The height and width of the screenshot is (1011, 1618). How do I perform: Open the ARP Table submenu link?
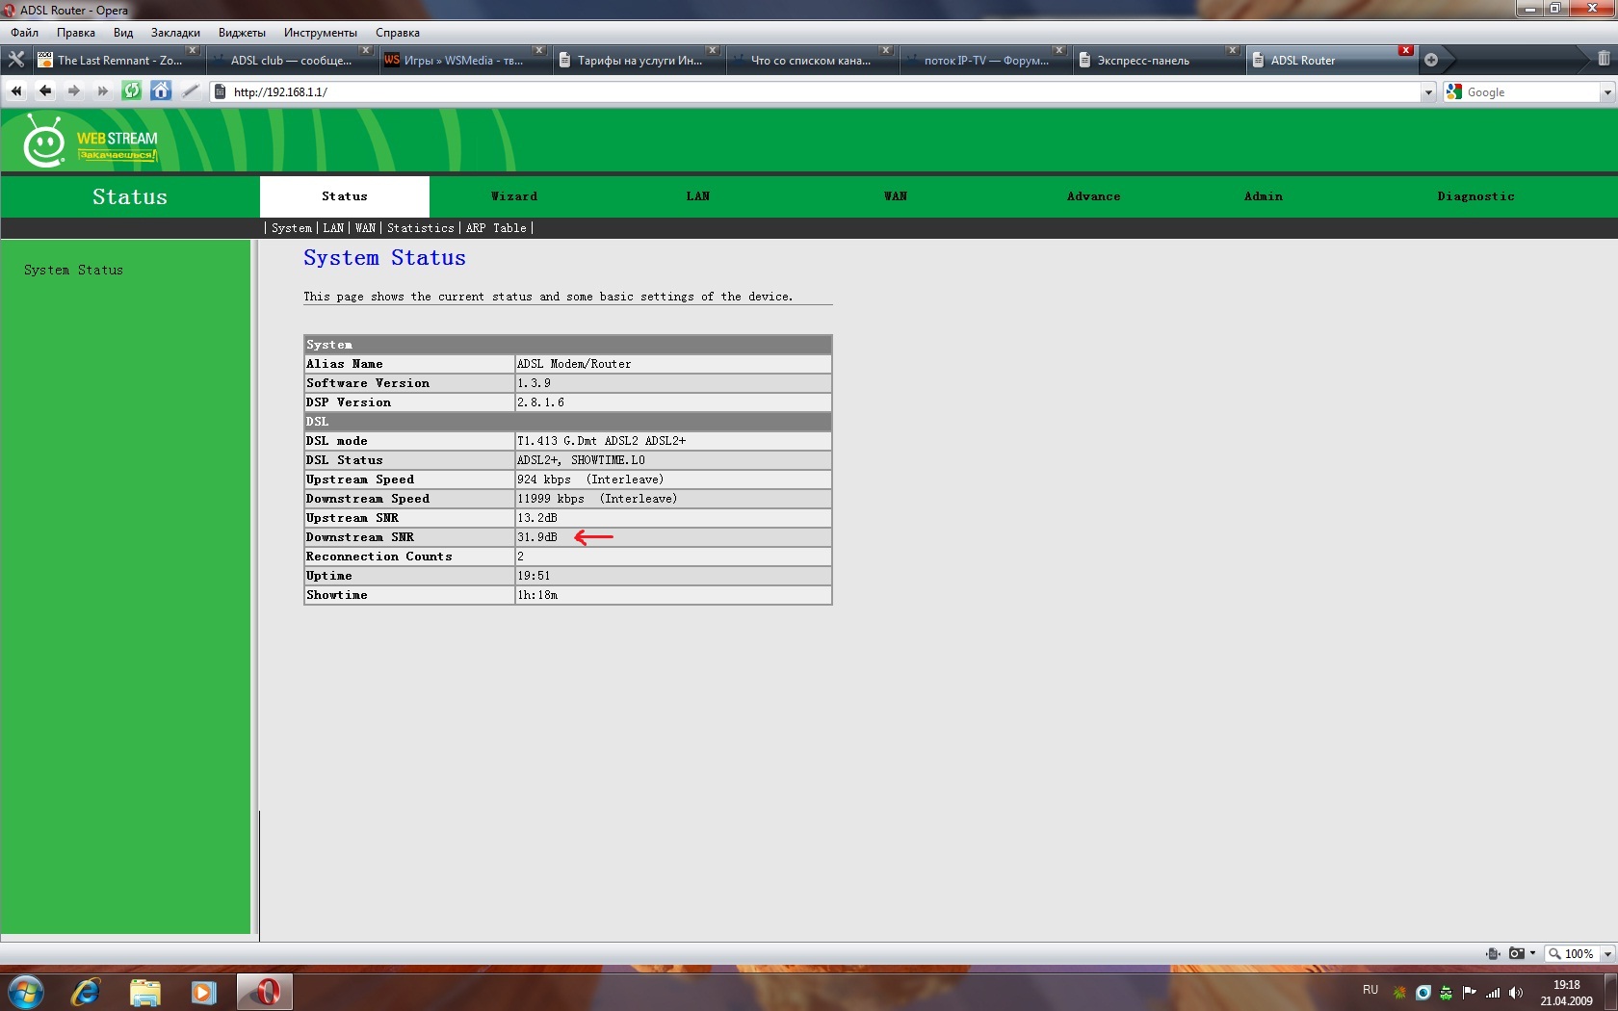496,228
